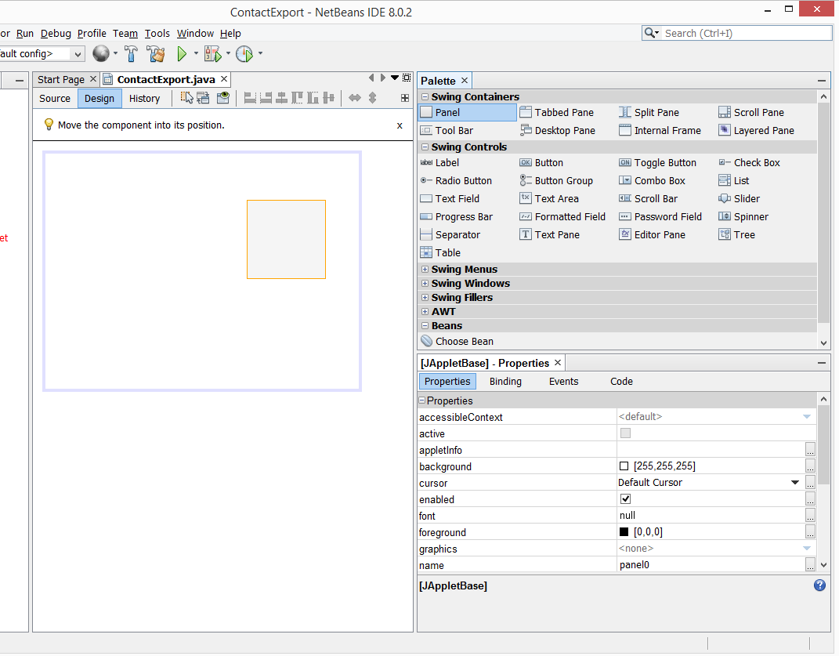
Task: Open the Events properties tab
Action: point(563,382)
